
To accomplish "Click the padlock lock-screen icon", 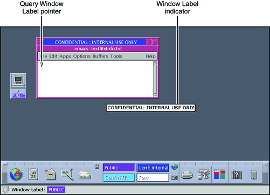I will tap(97, 166).
